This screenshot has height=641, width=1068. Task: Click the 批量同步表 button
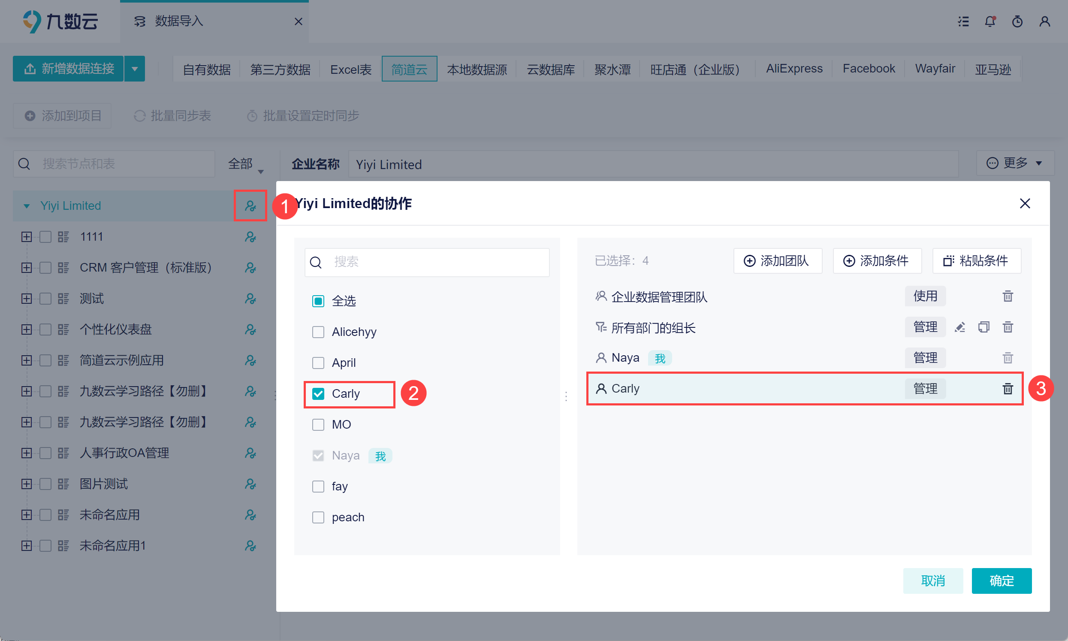coord(172,116)
